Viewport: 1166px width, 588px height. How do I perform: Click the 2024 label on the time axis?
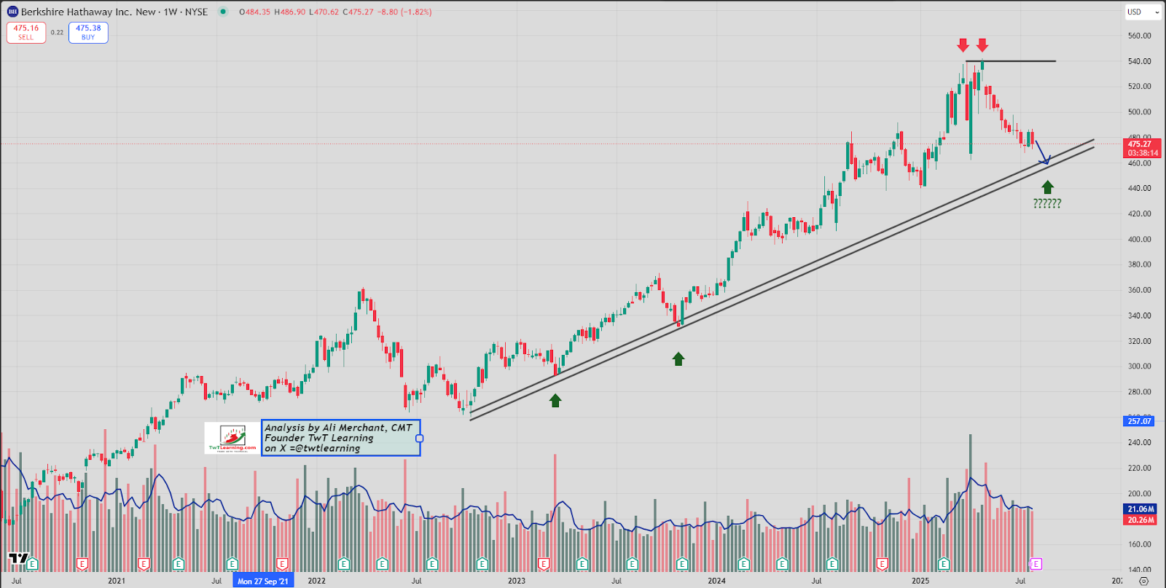point(716,581)
